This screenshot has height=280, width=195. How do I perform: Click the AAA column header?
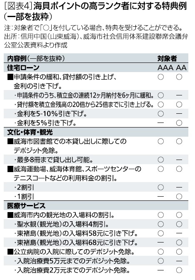tap(165, 68)
